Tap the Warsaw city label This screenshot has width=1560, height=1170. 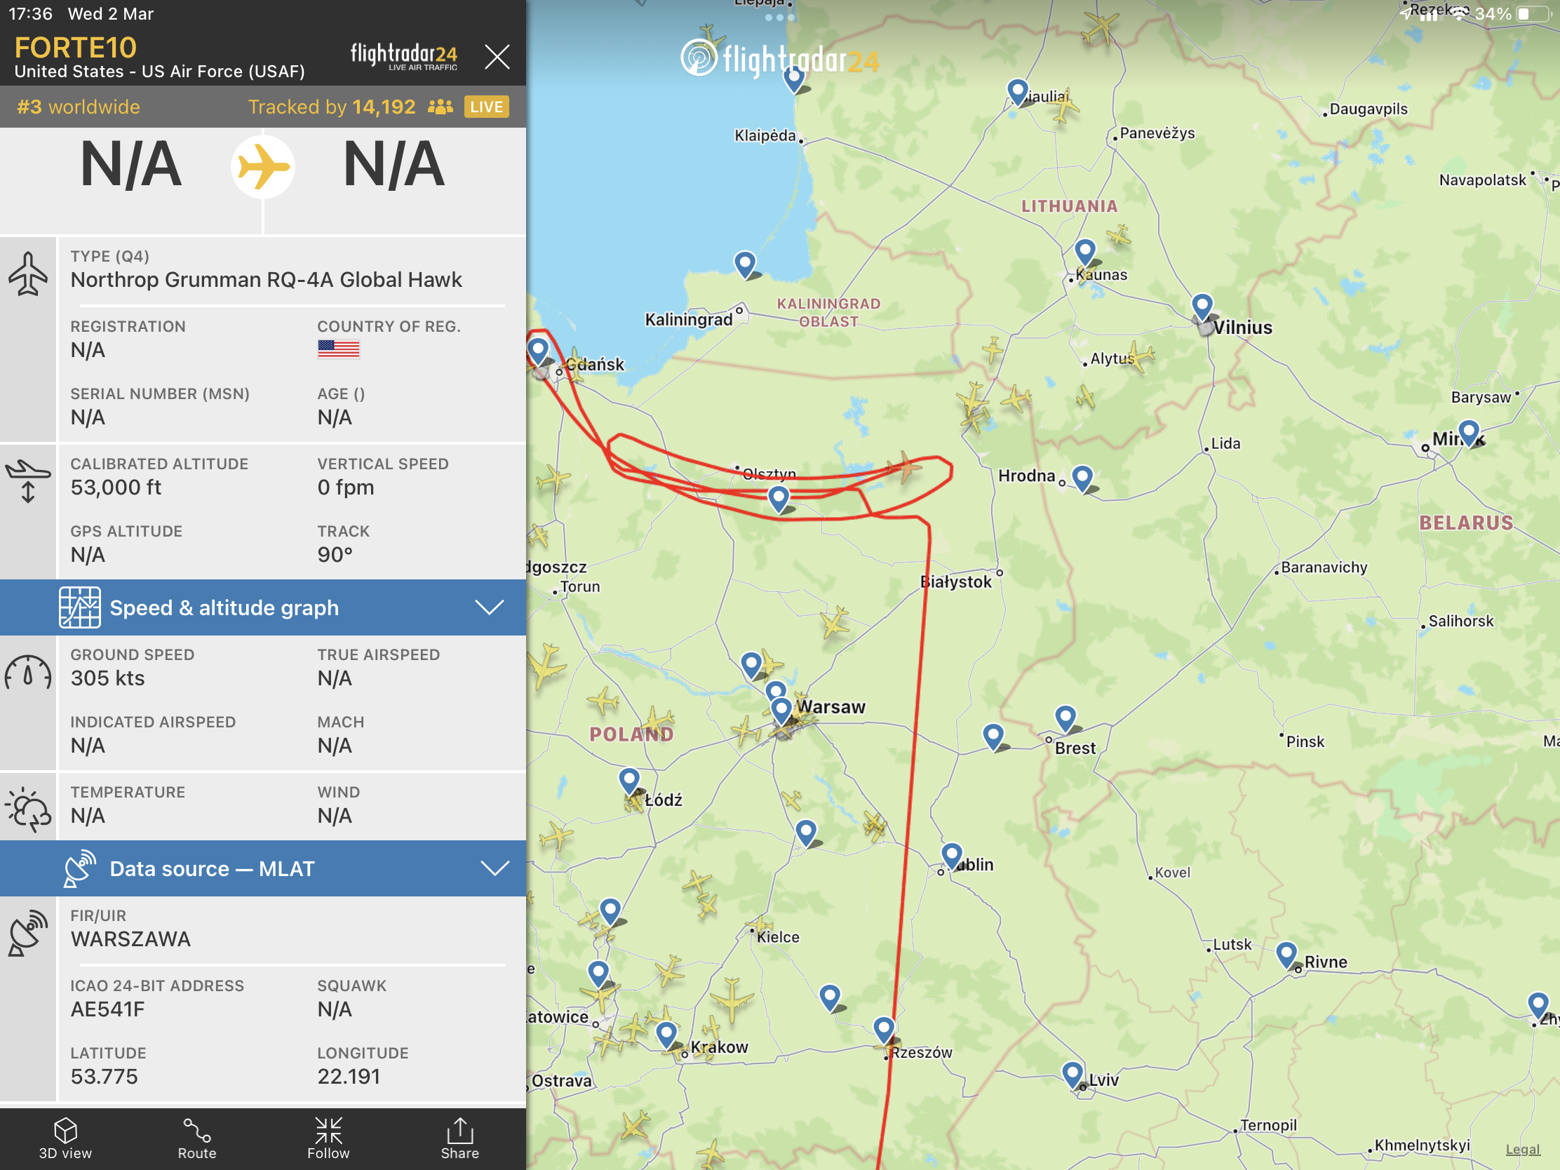click(x=831, y=707)
